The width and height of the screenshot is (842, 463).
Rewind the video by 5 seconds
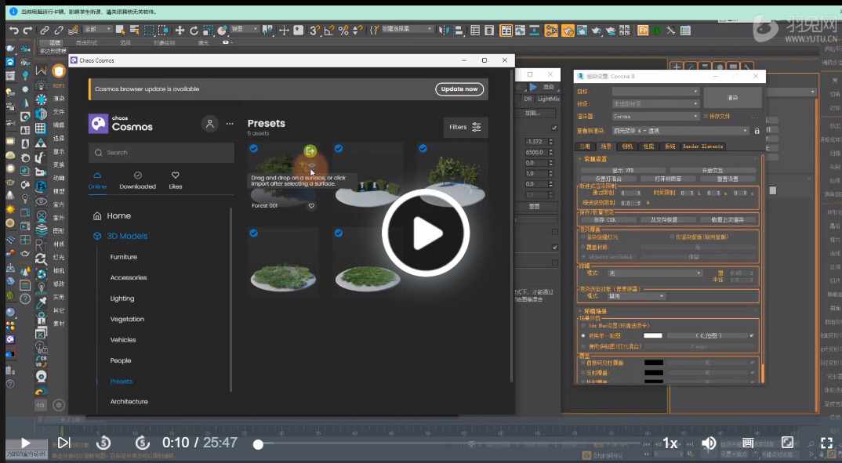[104, 443]
